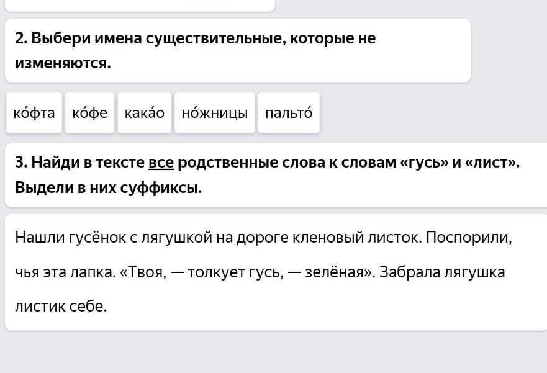This screenshot has width=547, height=373.
Task: Click the word «Нашли» starting the passage
Action: click(34, 238)
